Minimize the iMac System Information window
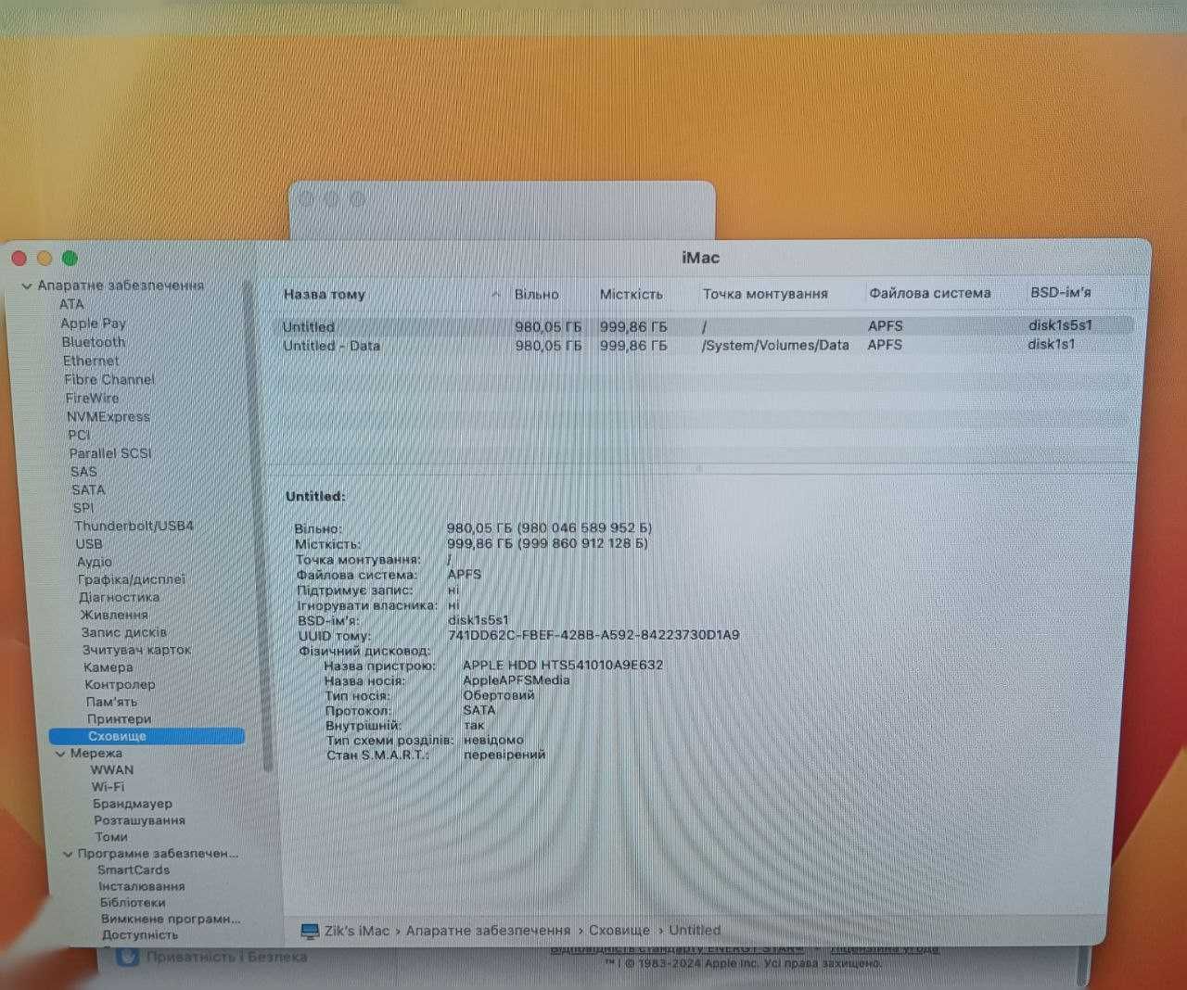This screenshot has height=990, width=1187. [44, 259]
